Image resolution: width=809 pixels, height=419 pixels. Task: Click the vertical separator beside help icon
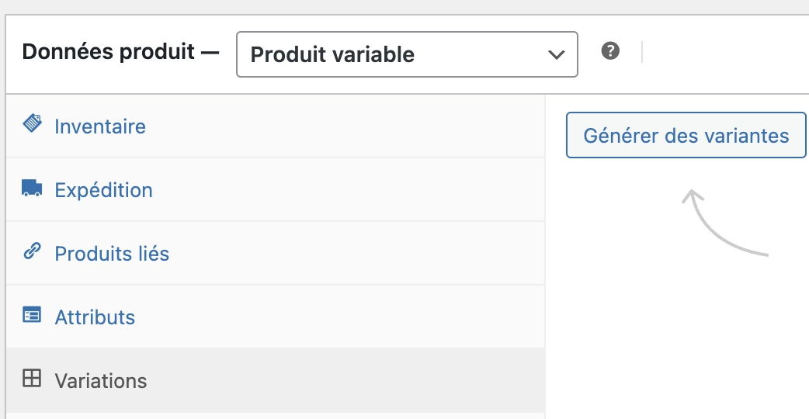point(642,53)
